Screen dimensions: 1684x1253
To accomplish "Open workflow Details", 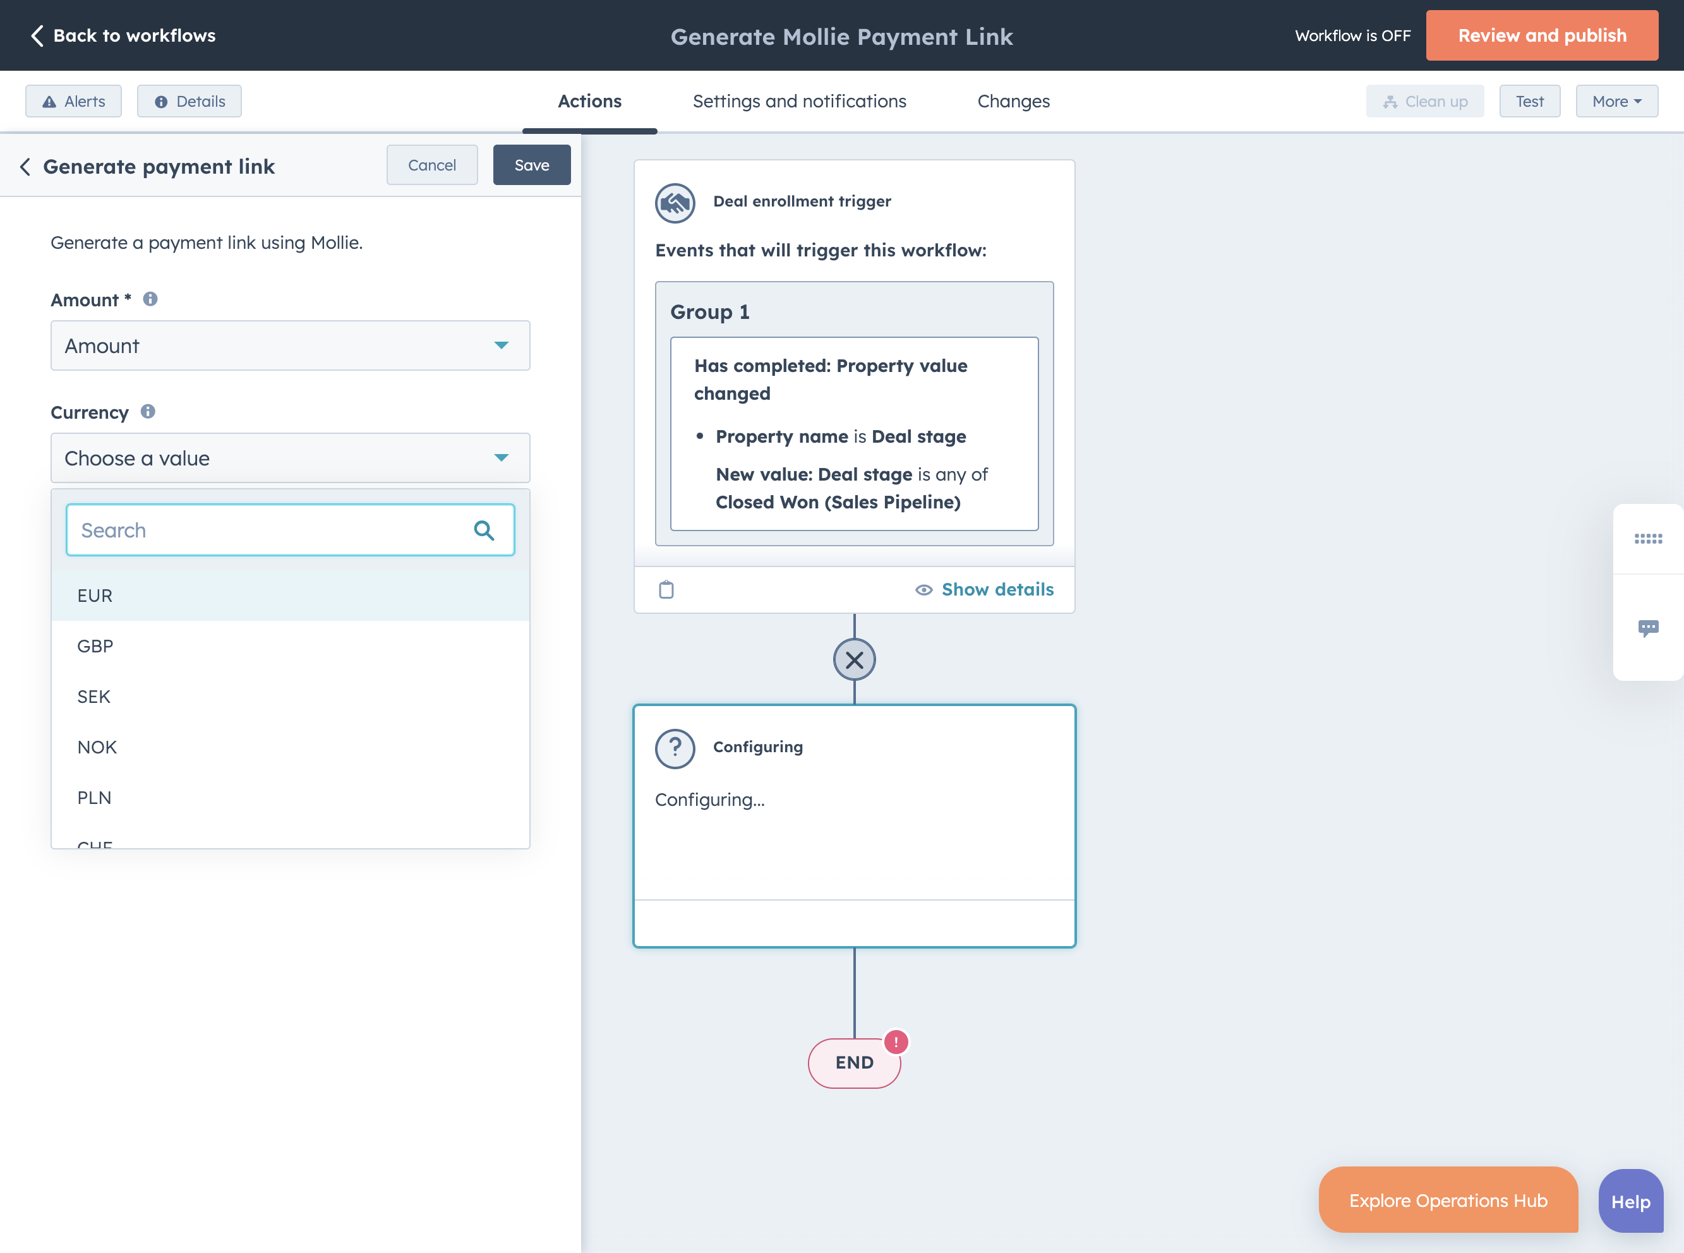I will [189, 101].
